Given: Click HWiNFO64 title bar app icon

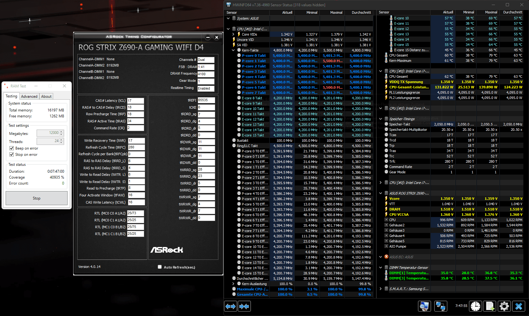Looking at the screenshot, I should (229, 5).
